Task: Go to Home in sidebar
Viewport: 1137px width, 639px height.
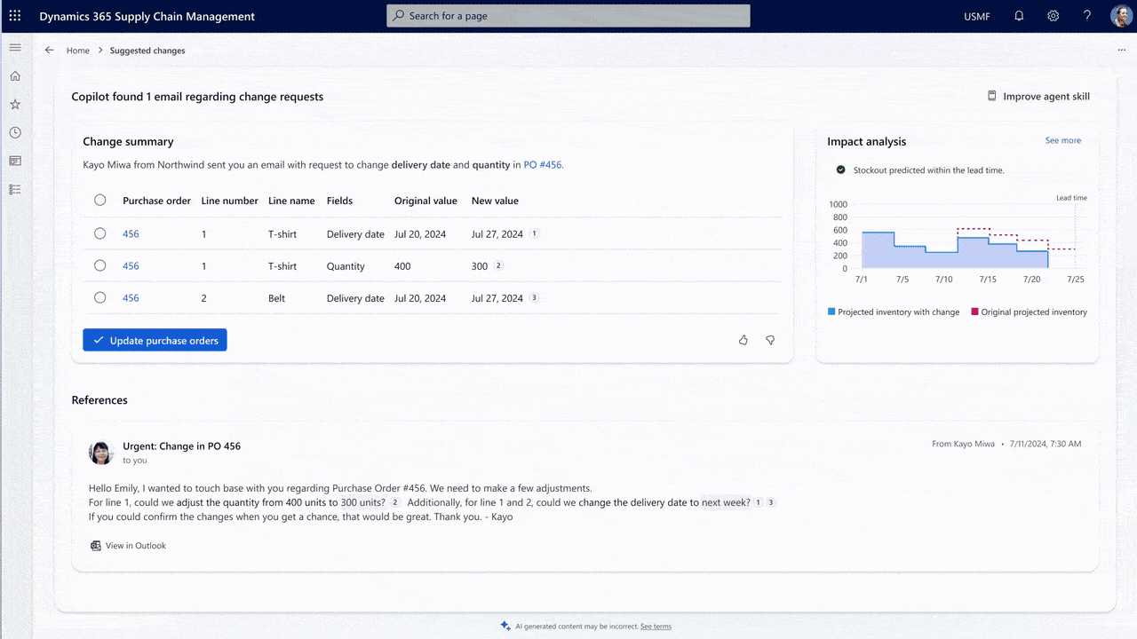Action: [x=15, y=76]
